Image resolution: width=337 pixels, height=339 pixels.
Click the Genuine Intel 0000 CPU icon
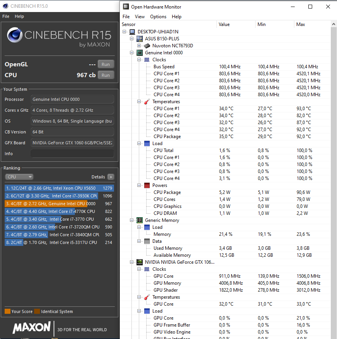click(140, 53)
